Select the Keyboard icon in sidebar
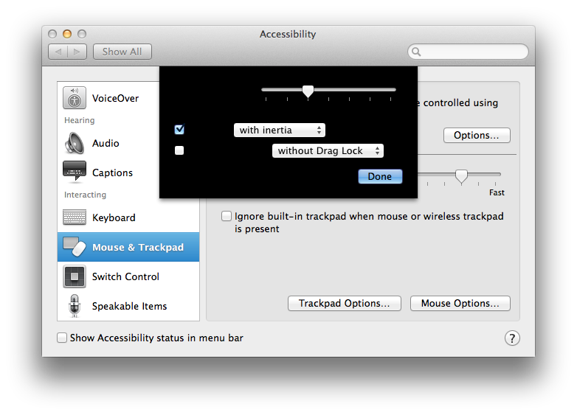Viewport: 577px width, 415px height. pyautogui.click(x=75, y=217)
